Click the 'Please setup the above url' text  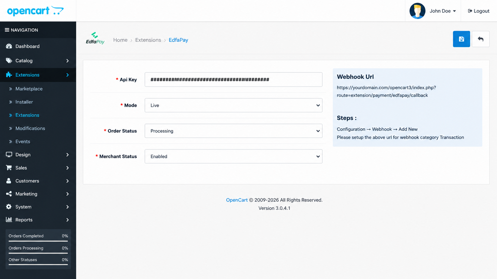coord(400,137)
